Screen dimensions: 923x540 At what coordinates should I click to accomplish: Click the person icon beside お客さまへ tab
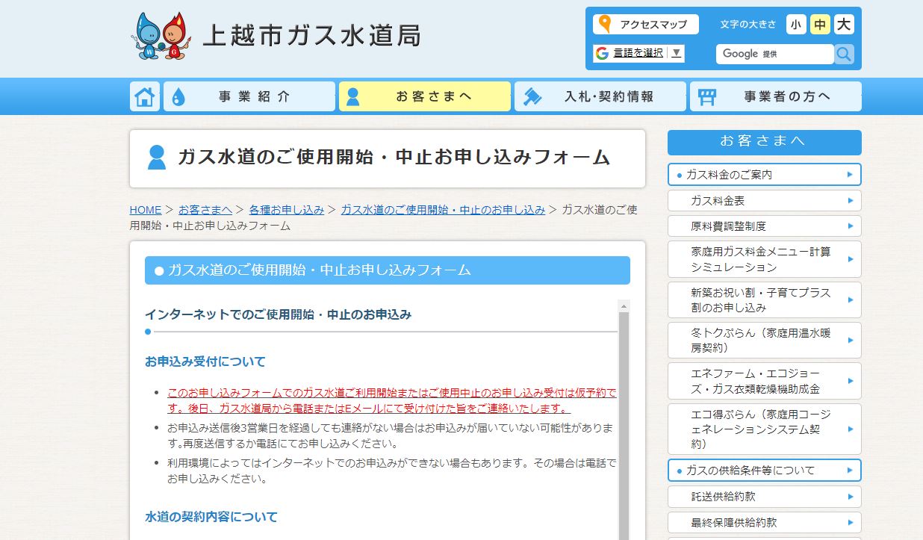tap(353, 96)
